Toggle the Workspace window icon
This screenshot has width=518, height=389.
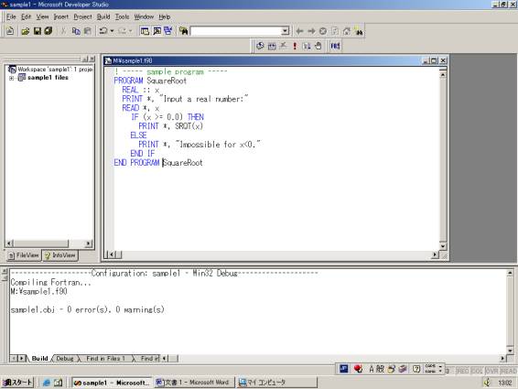click(145, 31)
